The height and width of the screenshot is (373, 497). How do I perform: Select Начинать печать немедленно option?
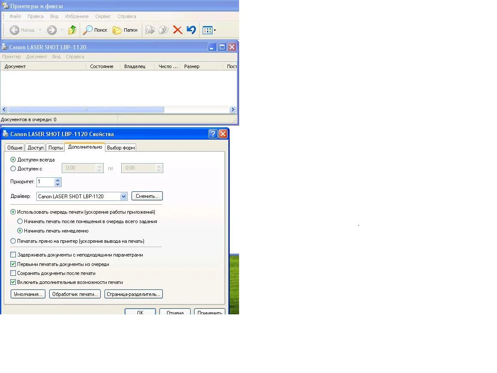20,231
